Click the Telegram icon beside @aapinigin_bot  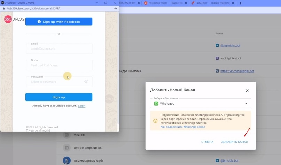click(x=217, y=46)
